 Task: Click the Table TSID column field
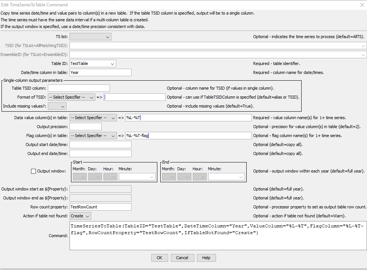78,88
